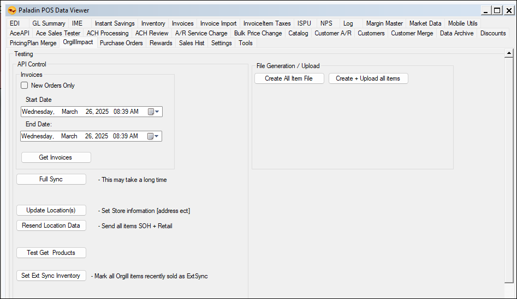Open the Customer A/R tab
The height and width of the screenshot is (299, 517).
tap(333, 33)
